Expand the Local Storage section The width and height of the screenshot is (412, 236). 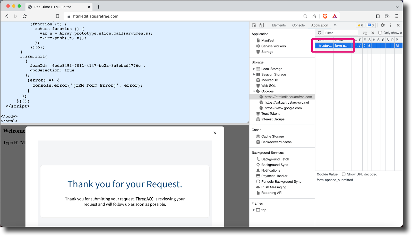point(254,69)
